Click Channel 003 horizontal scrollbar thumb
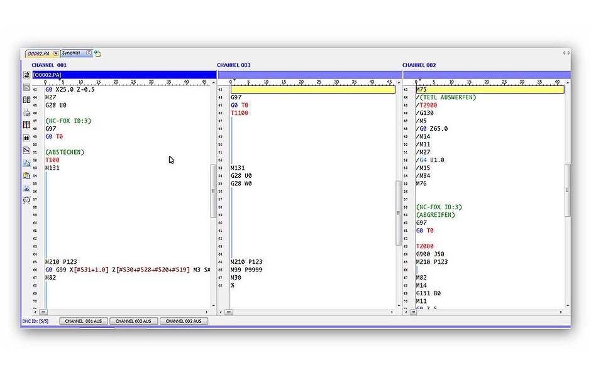 229,312
